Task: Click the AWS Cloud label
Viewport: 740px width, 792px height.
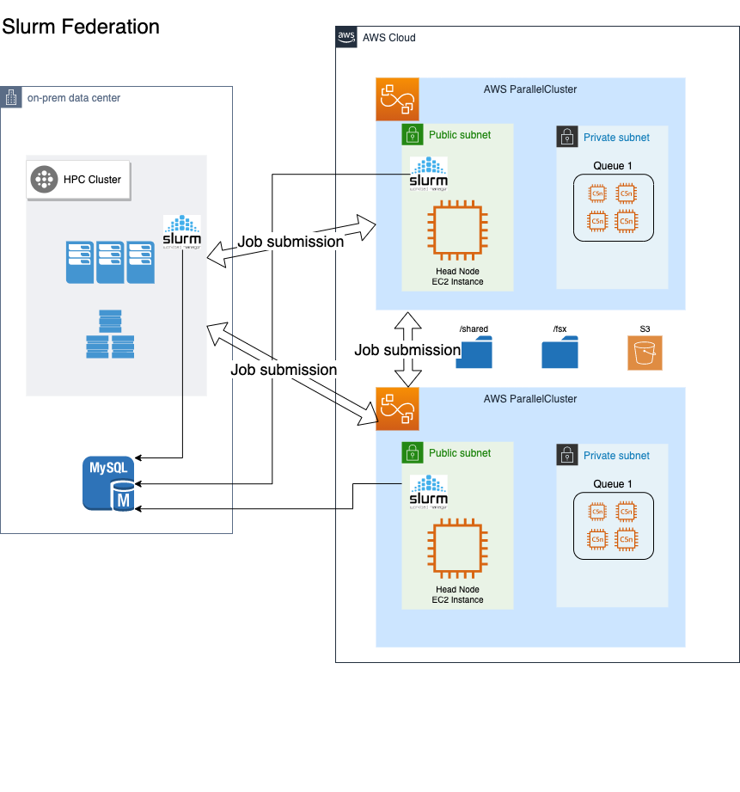Action: [x=389, y=37]
